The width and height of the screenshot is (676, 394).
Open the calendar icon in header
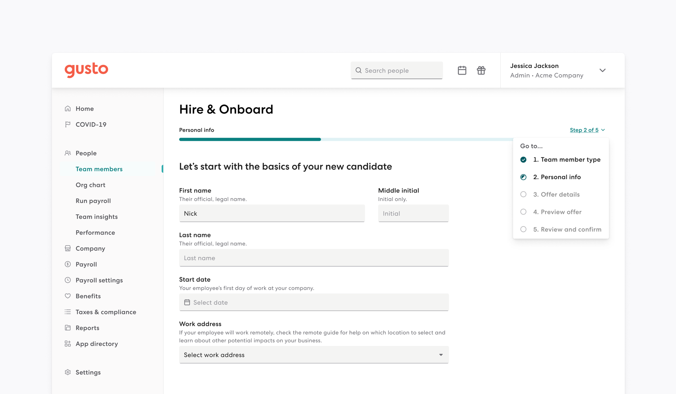pyautogui.click(x=462, y=70)
